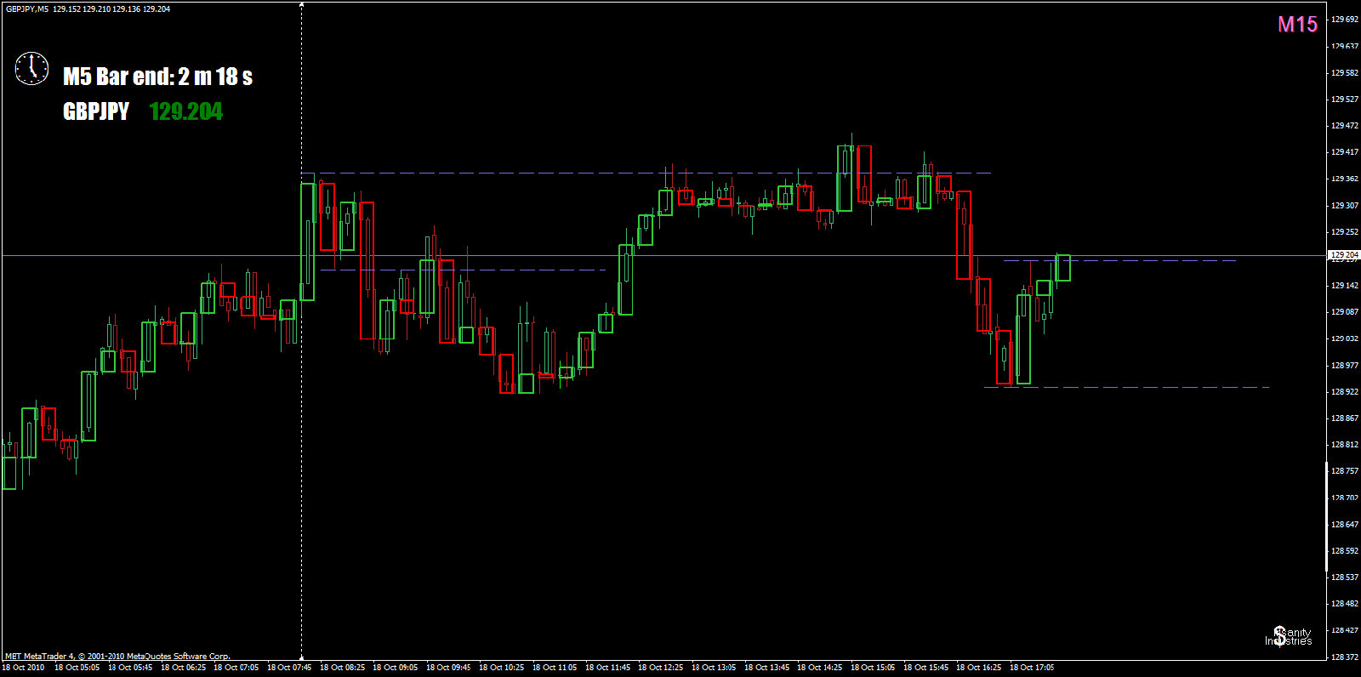1361x677 pixels.
Task: Click the "18 Oct 12:25" time axis label
Action: (x=660, y=668)
